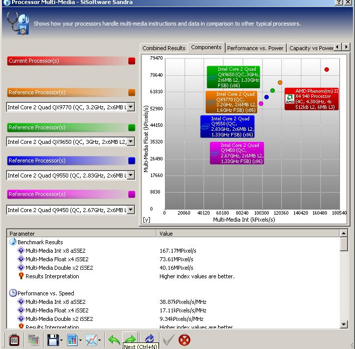Screen dimensions: 355x349
Task: Click the blue reference processor color swatch
Action: point(131,160)
